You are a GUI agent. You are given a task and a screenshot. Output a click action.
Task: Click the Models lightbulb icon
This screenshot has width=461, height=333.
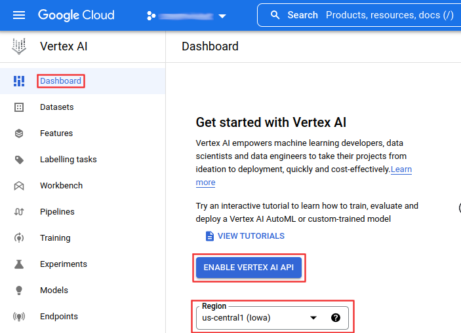[19, 290]
